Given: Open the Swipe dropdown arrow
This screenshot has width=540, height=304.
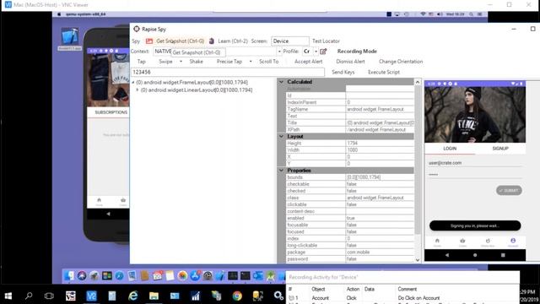Looking at the screenshot, I should click(181, 62).
